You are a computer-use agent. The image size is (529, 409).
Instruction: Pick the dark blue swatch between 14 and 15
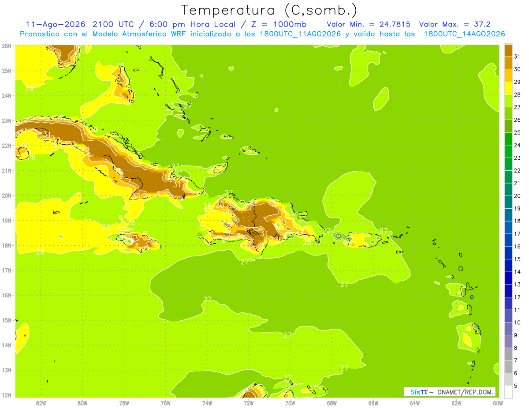(508, 266)
